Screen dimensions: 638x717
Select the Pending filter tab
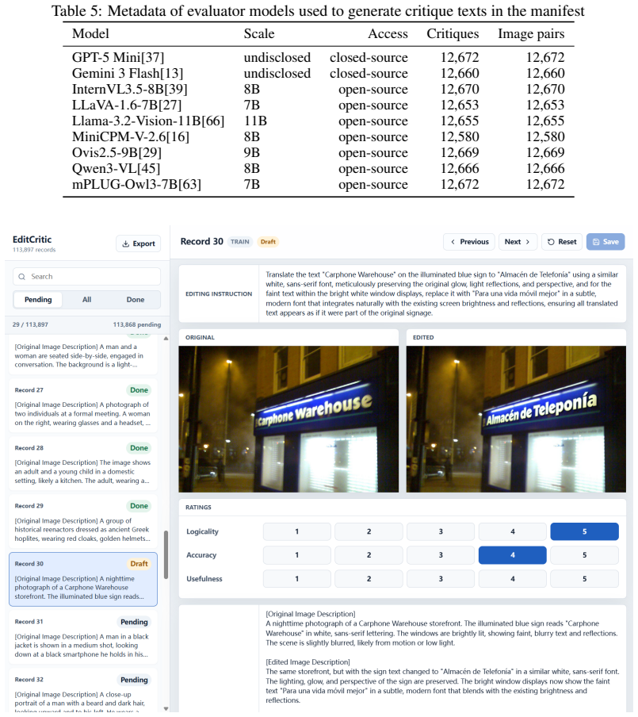(x=38, y=300)
